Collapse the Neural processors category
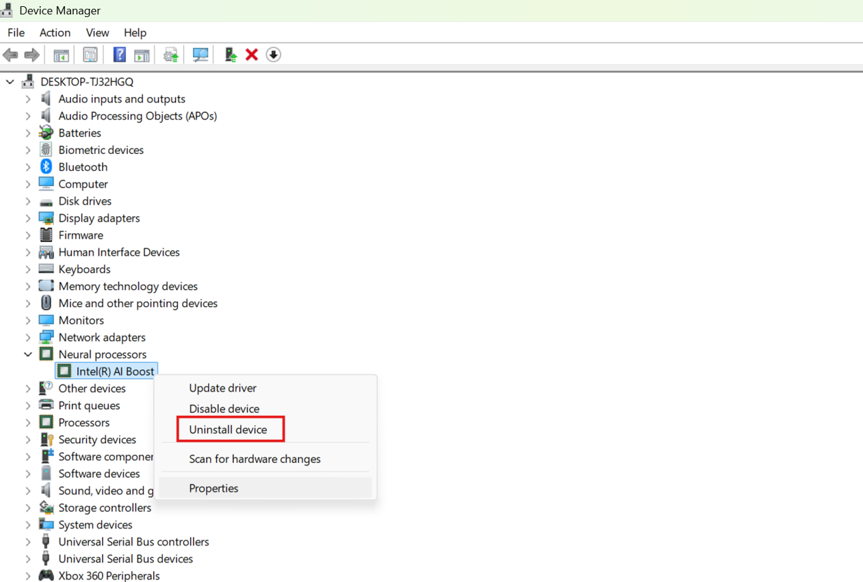The image size is (863, 582). (x=28, y=354)
